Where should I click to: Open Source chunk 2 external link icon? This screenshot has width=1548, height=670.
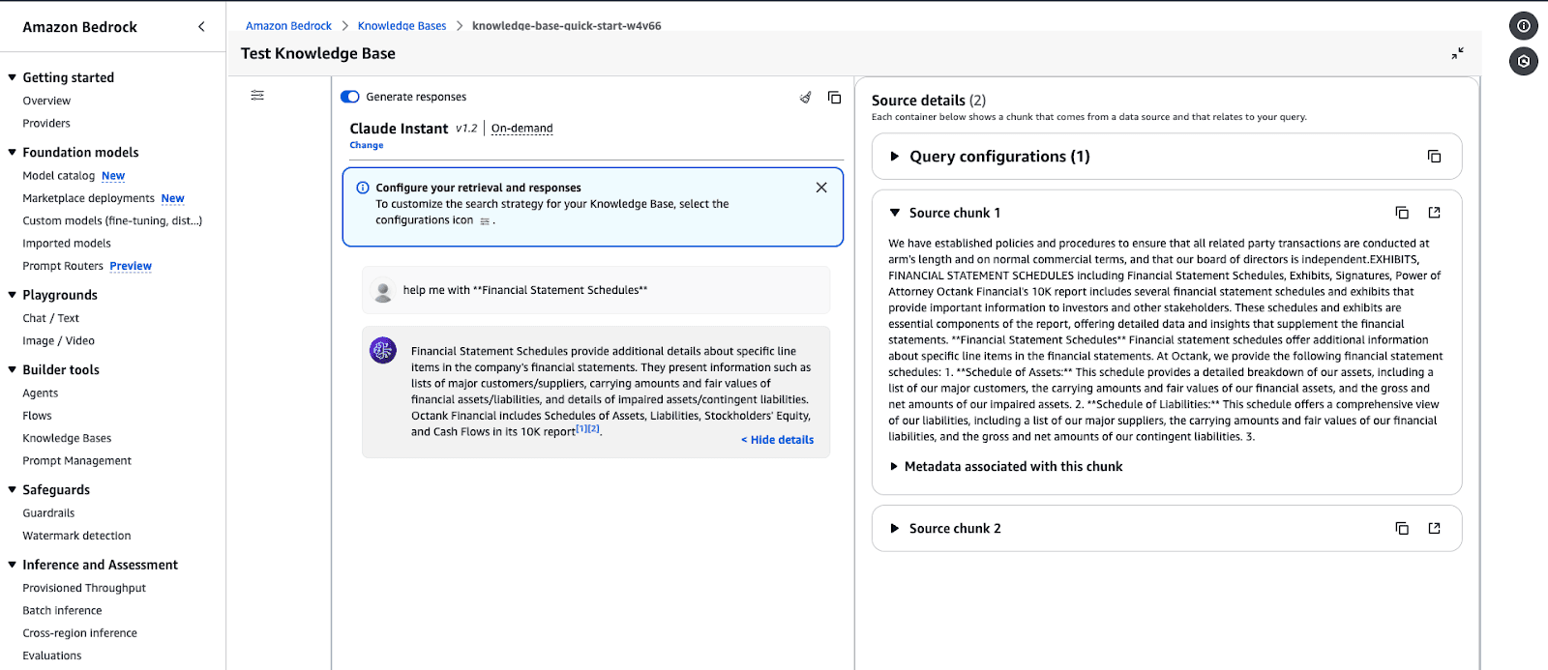click(x=1434, y=528)
